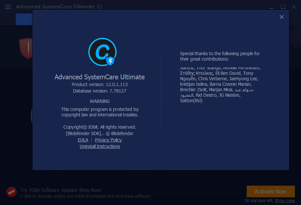Close the Advanced SystemCare main window

pos(294,7)
